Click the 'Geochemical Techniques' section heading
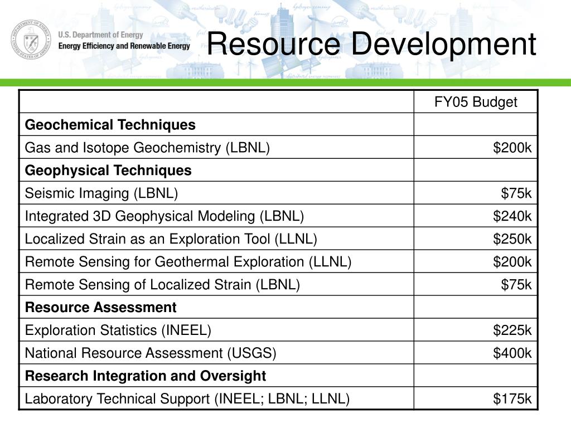Image resolution: width=571 pixels, height=428 pixels. [x=110, y=125]
